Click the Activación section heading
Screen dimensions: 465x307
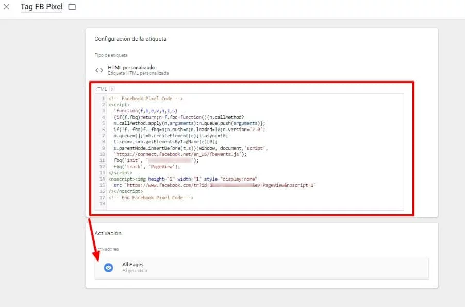(108, 233)
